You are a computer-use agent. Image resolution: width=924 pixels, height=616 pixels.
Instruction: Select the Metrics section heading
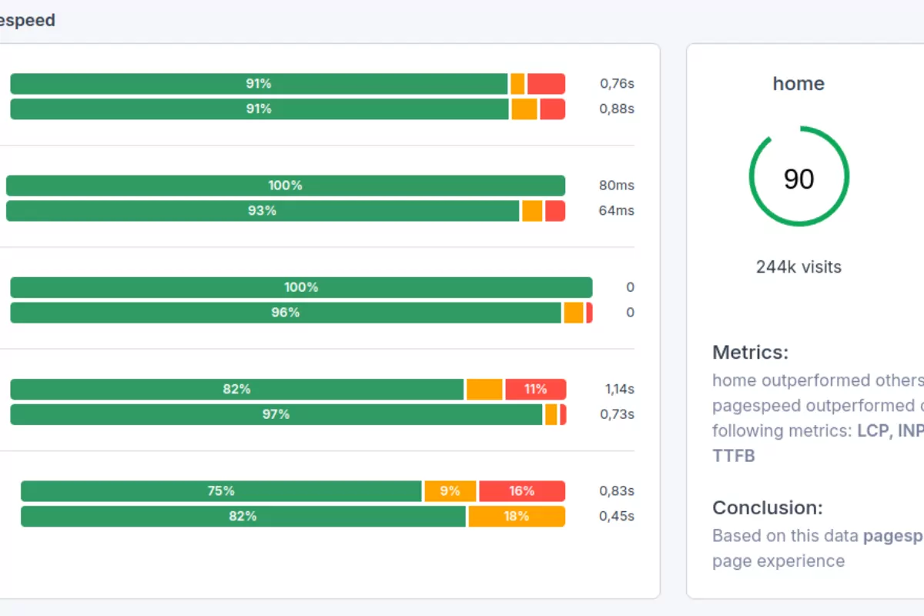tap(750, 352)
